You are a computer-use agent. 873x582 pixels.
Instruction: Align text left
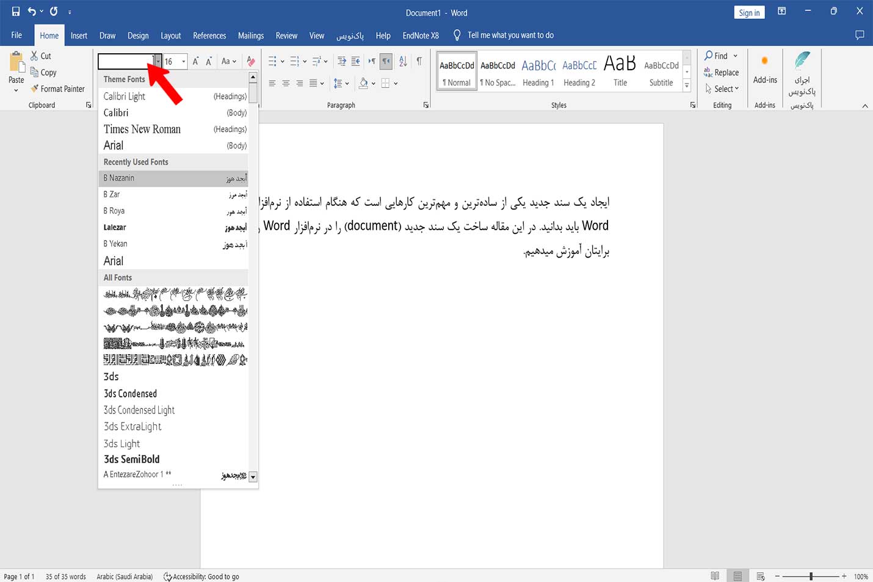click(272, 83)
